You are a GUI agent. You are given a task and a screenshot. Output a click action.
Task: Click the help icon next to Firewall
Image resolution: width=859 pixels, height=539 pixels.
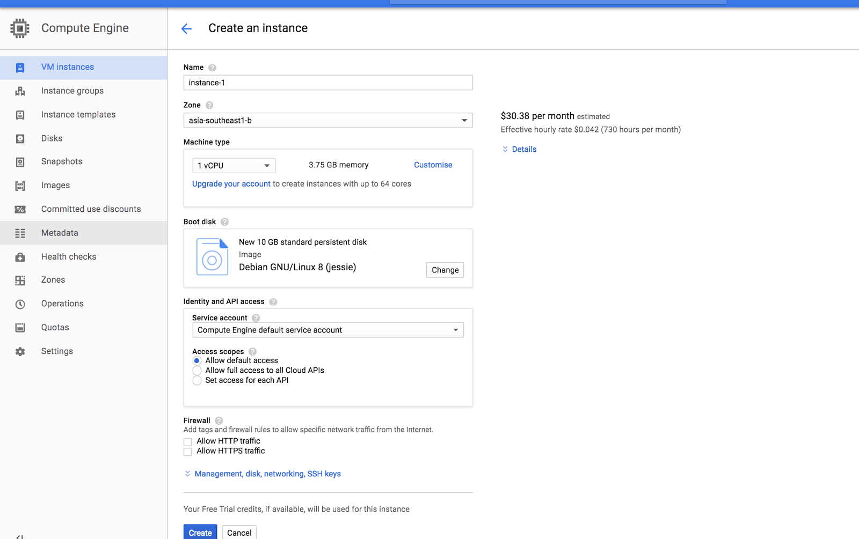tap(219, 421)
